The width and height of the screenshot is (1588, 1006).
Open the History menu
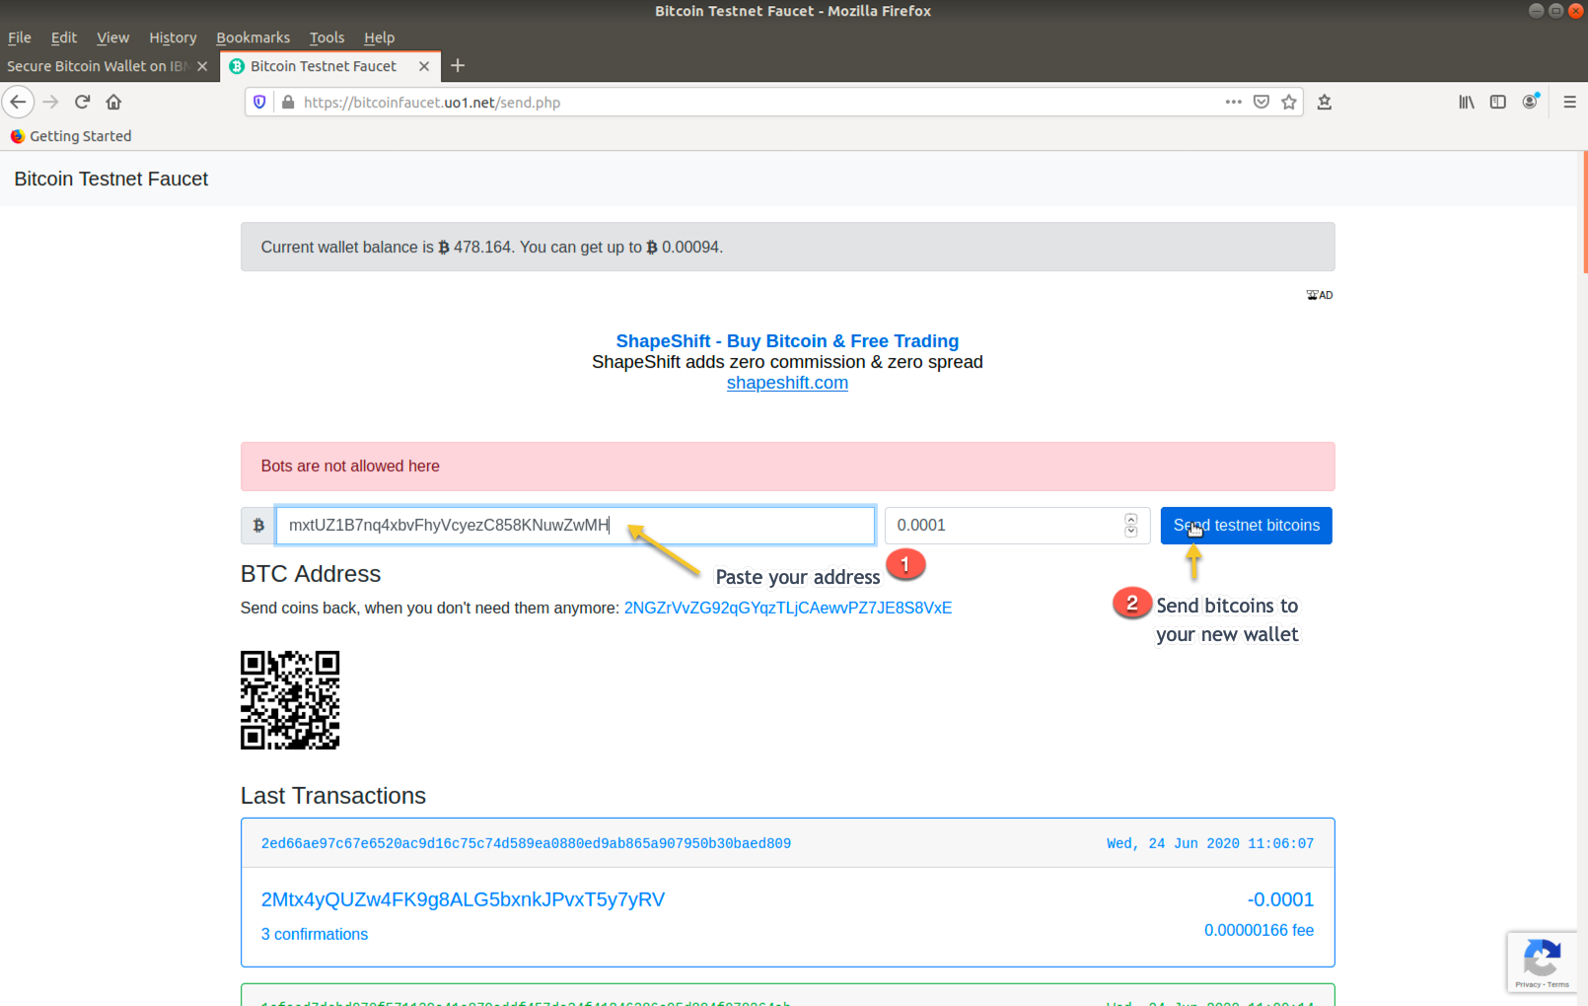pos(173,37)
